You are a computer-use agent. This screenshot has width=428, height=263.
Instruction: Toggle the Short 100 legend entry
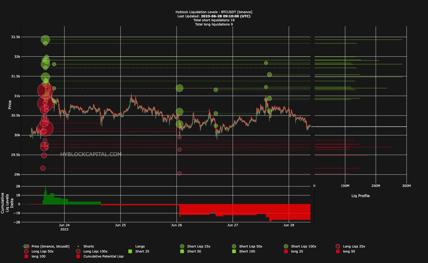(243, 251)
